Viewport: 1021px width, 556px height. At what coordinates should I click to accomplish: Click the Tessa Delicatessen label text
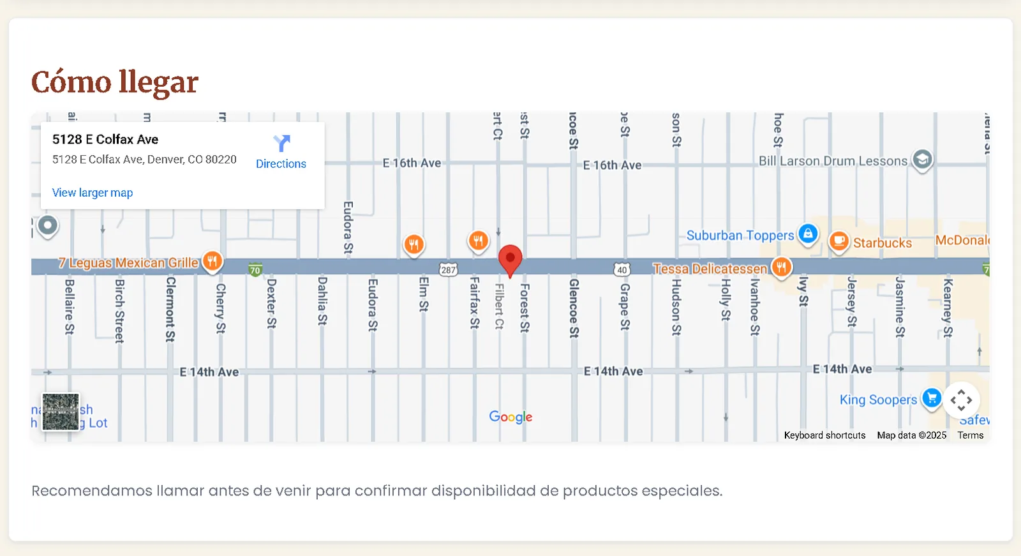point(710,269)
